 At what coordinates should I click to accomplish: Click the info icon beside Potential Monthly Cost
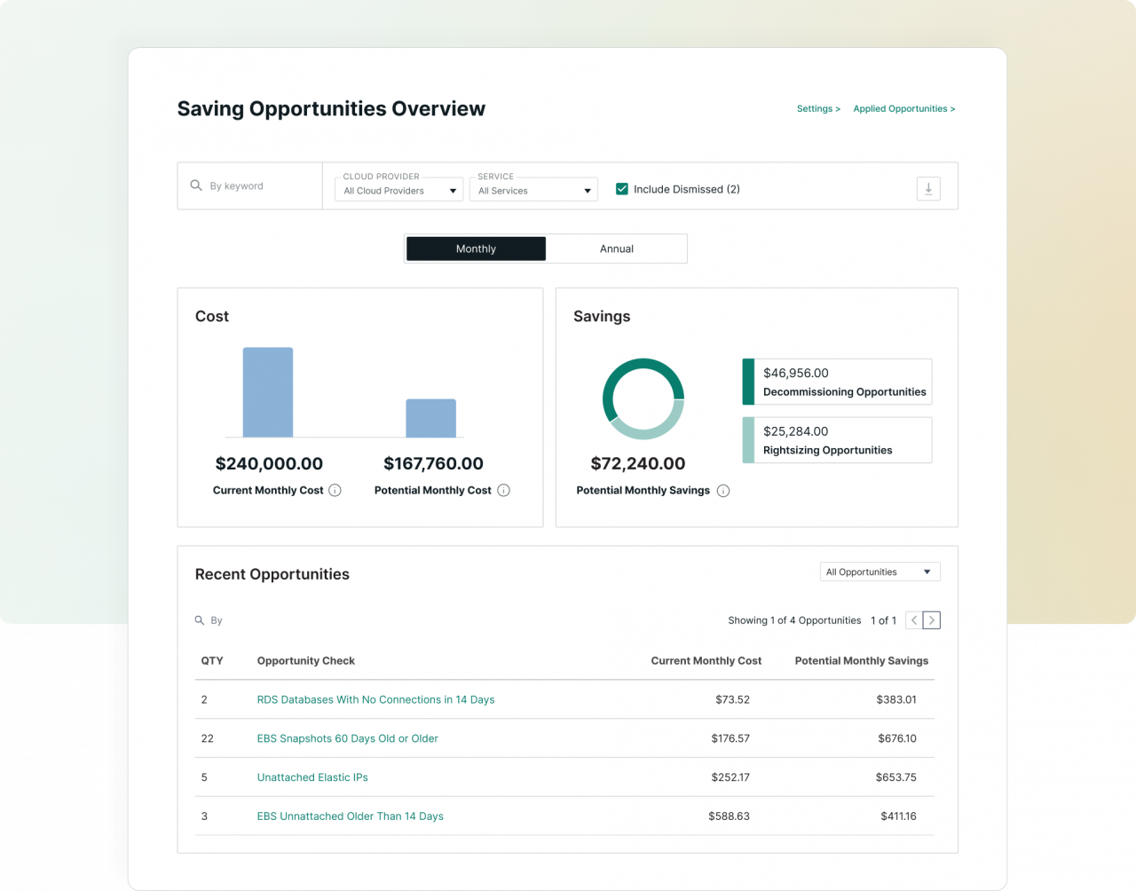click(503, 490)
